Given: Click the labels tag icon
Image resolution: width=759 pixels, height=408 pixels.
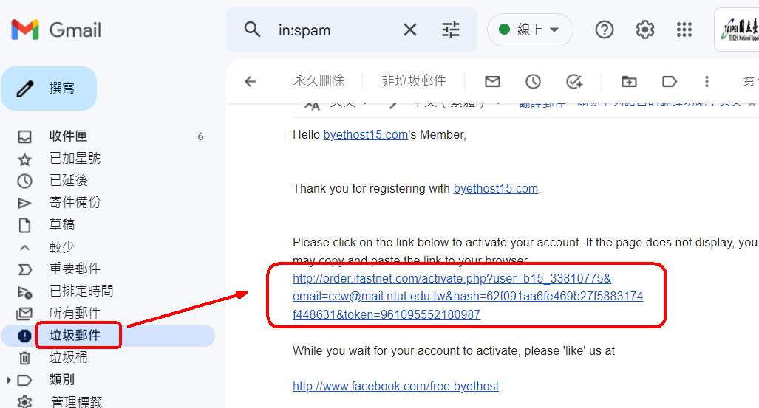Looking at the screenshot, I should tap(670, 82).
